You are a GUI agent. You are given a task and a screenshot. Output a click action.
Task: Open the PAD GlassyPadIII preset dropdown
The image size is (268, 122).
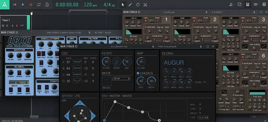tap(180, 46)
